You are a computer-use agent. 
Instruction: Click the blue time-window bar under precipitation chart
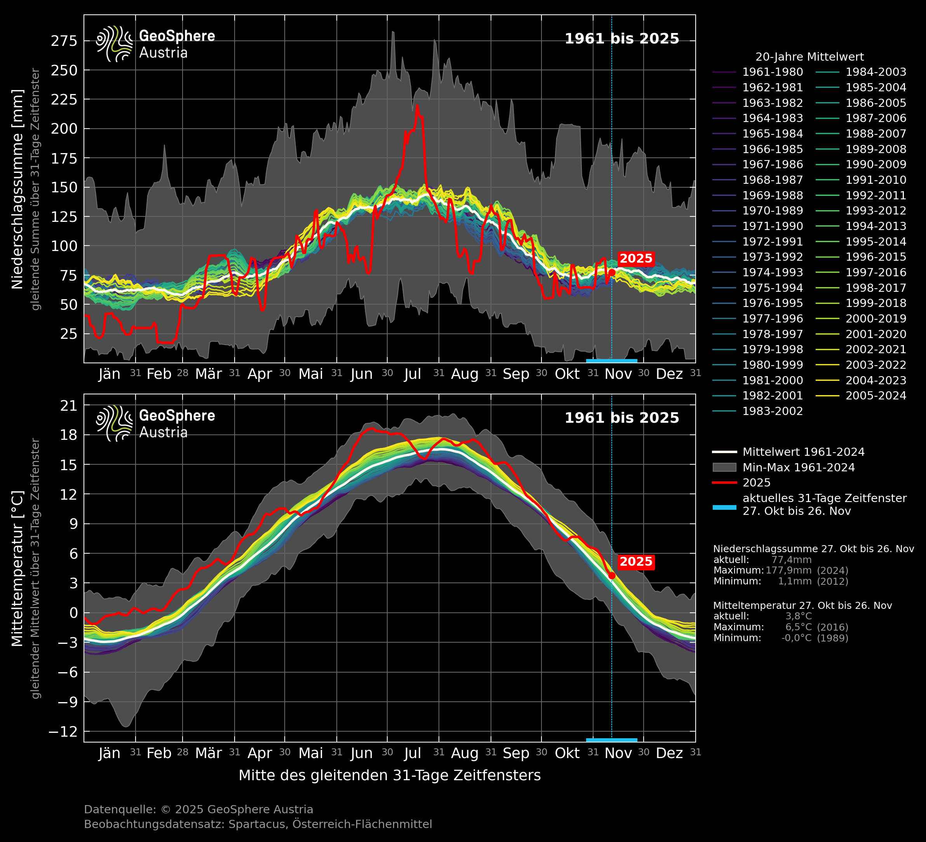[612, 361]
